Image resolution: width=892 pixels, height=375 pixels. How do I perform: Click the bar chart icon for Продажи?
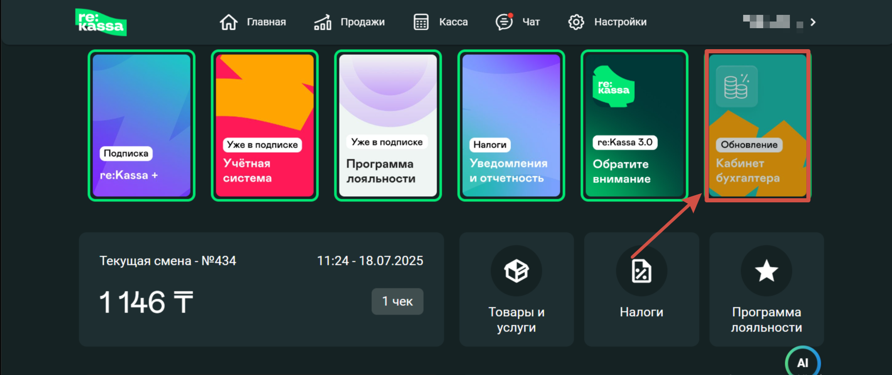tap(322, 22)
